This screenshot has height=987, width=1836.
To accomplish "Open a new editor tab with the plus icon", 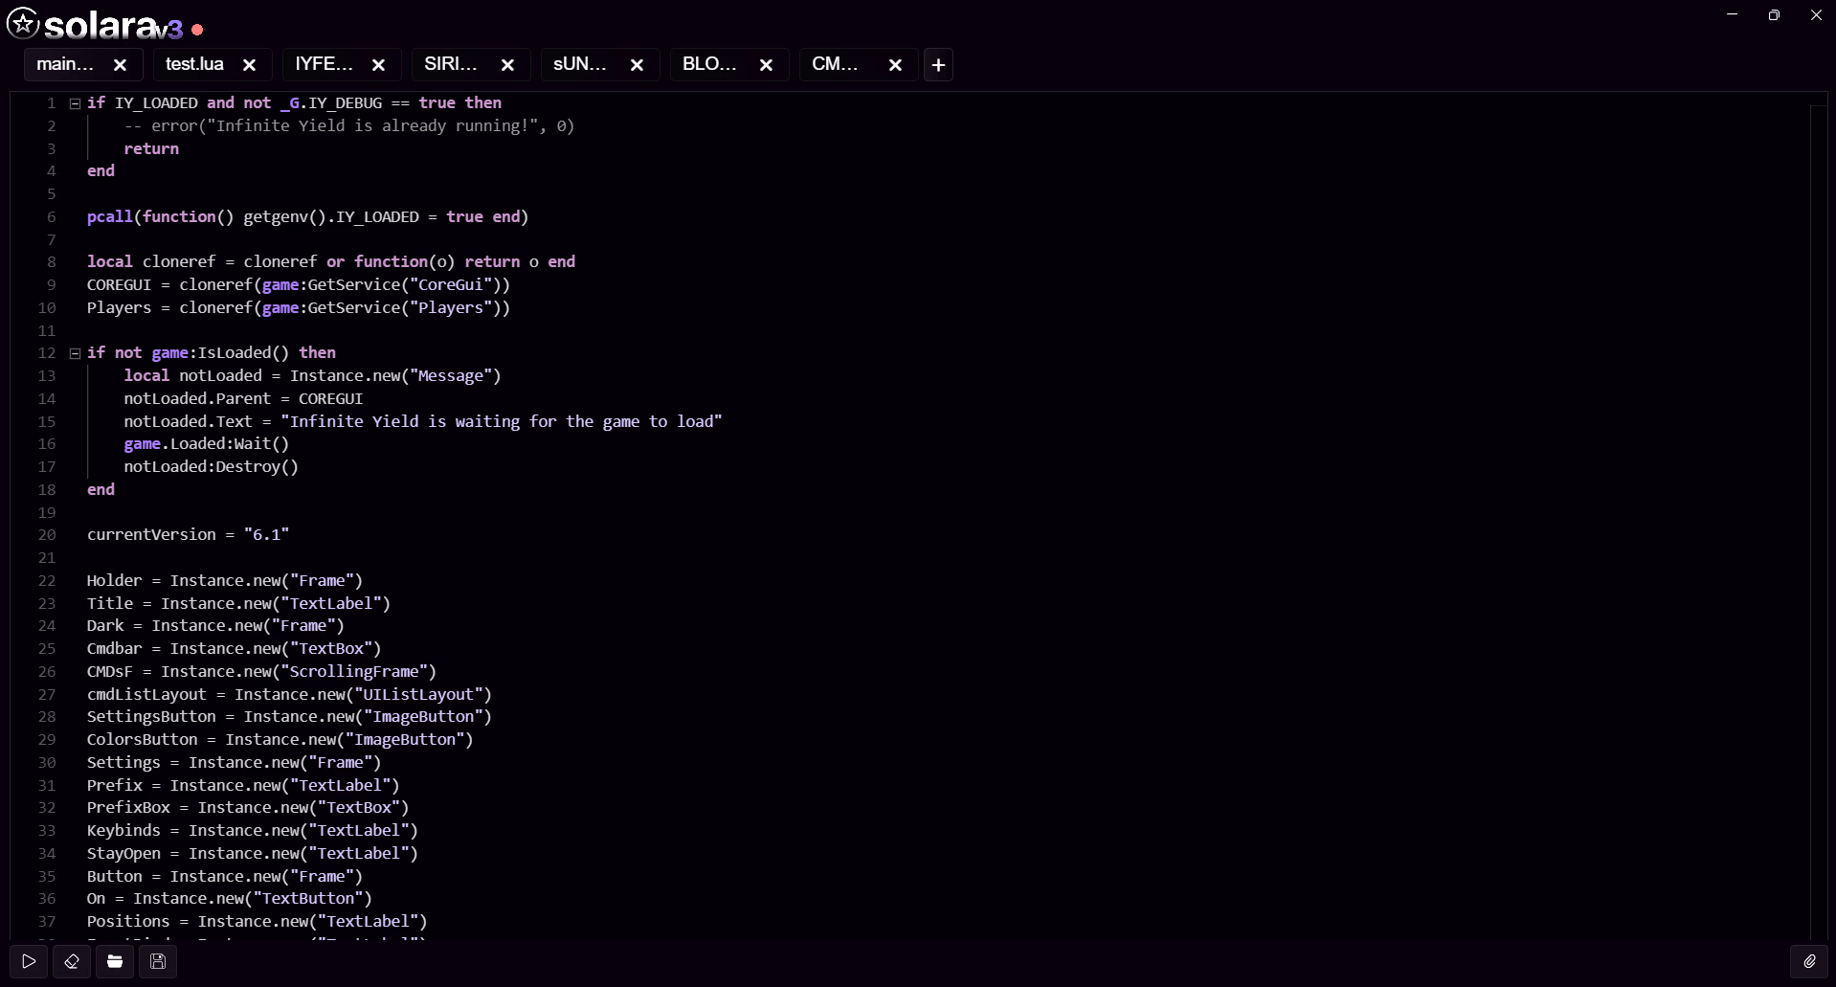I will 937,64.
